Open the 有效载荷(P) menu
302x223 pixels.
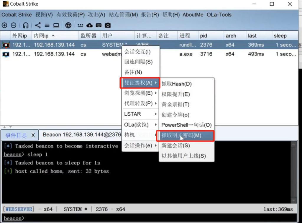70,15
